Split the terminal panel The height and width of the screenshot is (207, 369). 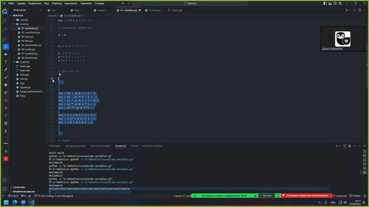click(345, 146)
